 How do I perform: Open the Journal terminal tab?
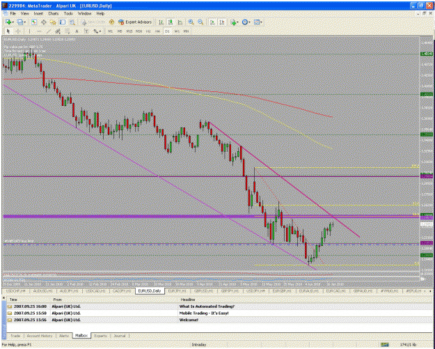(120, 336)
